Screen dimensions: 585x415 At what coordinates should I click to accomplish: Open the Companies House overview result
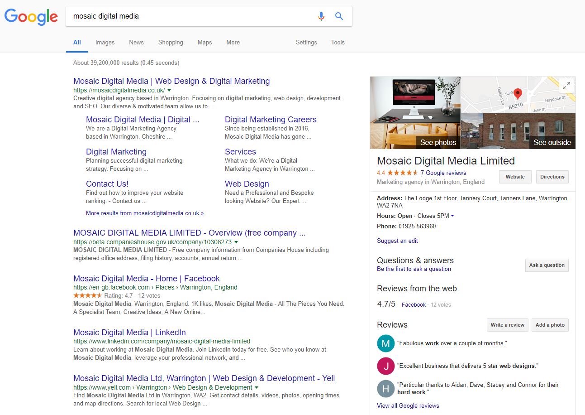[x=190, y=233]
